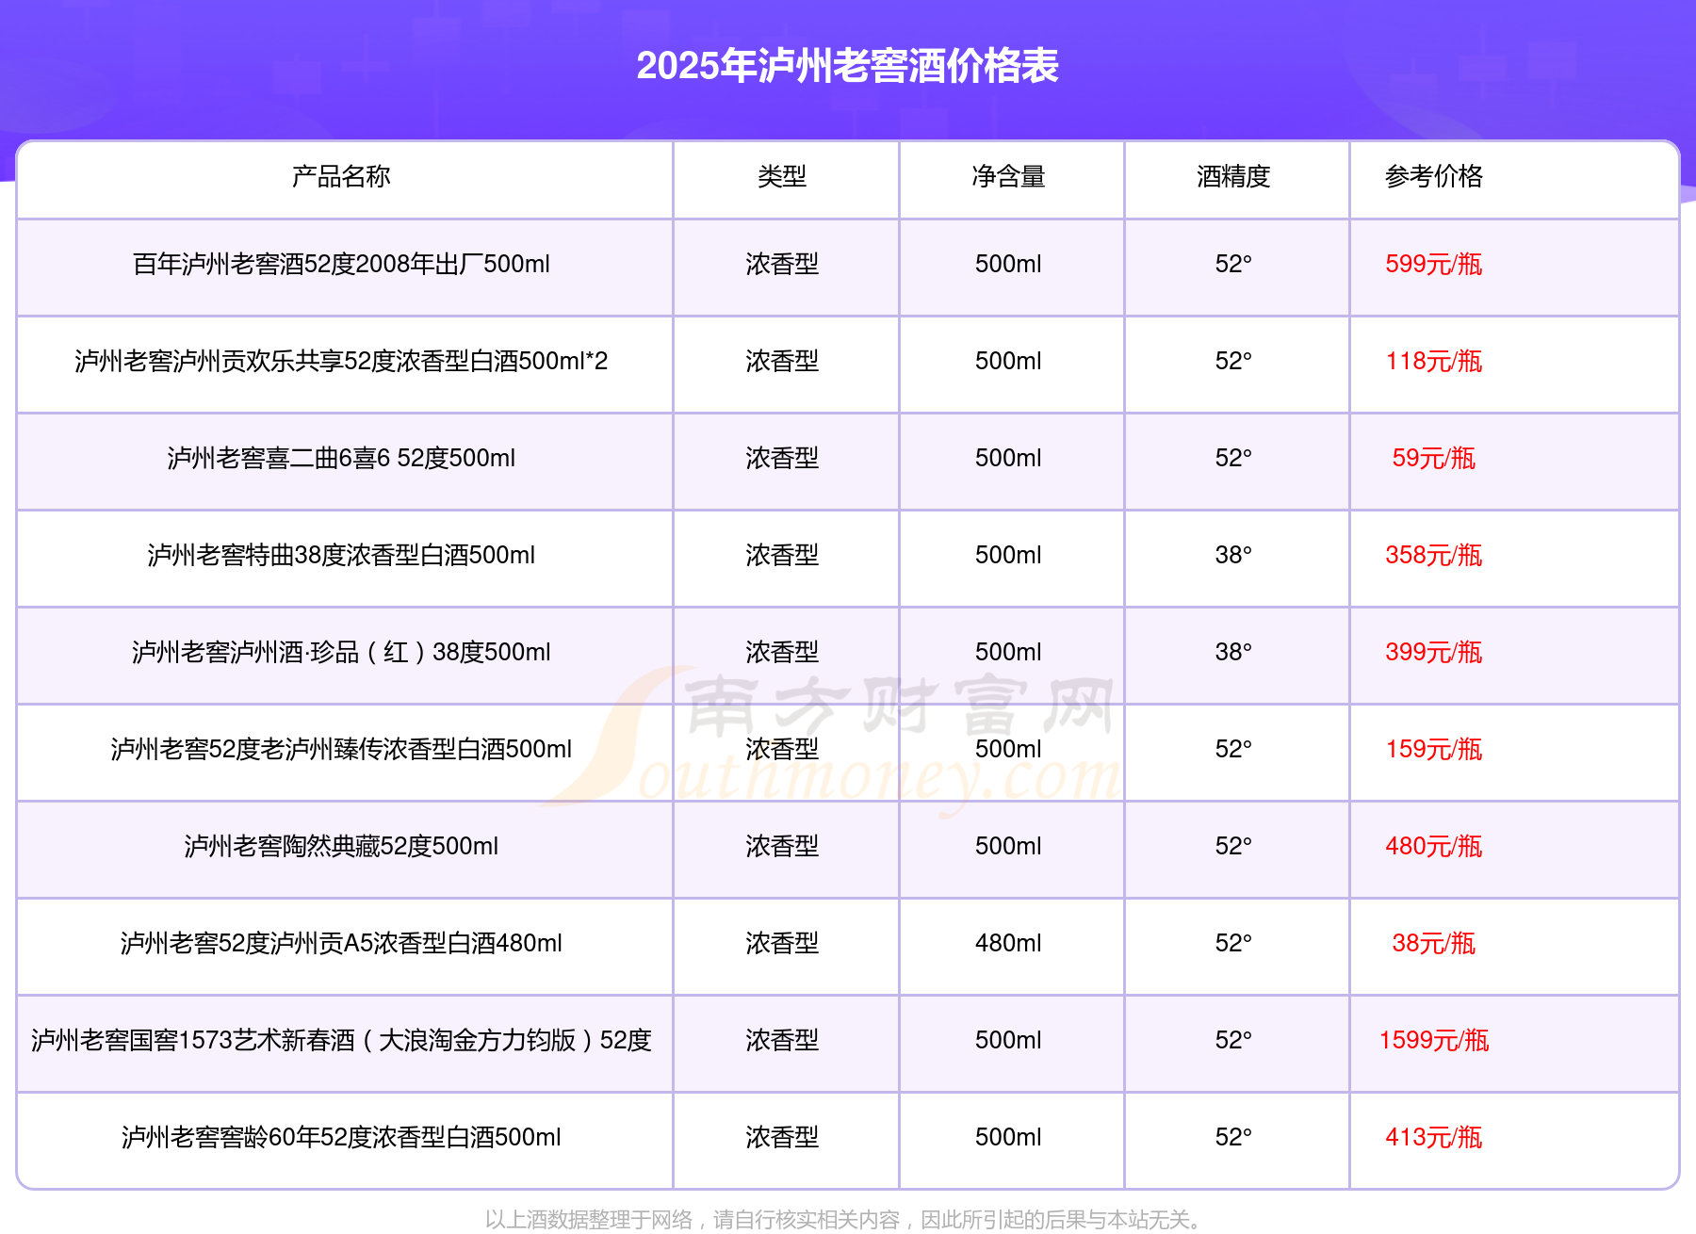Click "38°" in the 泸州老窖特曲 row
Screen dimensions: 1696x1234
(1233, 555)
